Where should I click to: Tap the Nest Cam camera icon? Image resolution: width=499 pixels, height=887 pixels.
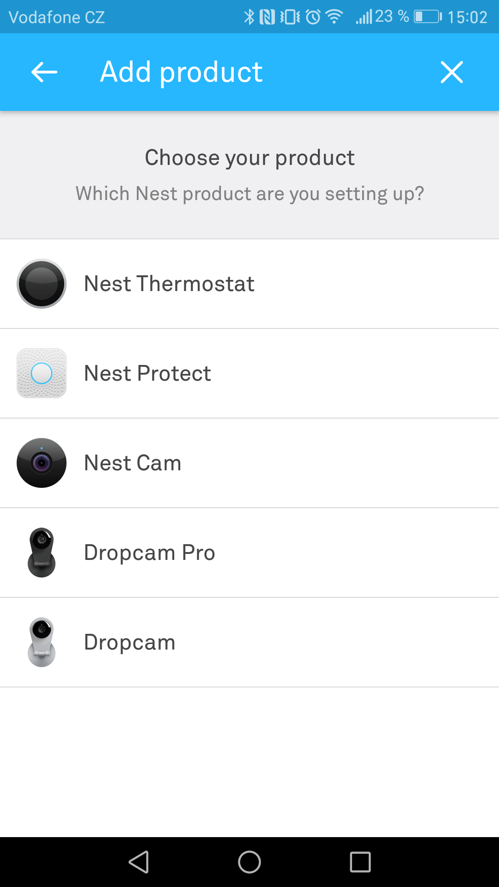coord(42,463)
